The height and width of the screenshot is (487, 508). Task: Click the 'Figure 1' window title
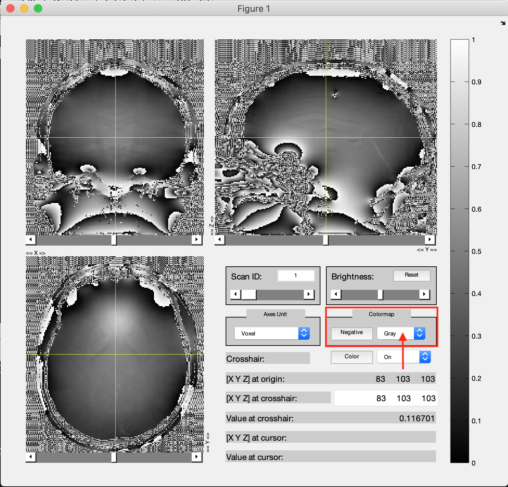[x=254, y=9]
